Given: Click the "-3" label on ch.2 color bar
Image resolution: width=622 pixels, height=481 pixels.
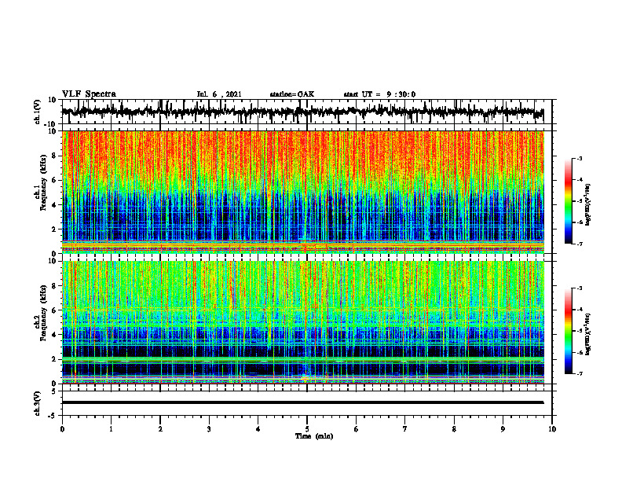Looking at the screenshot, I should coord(580,288).
